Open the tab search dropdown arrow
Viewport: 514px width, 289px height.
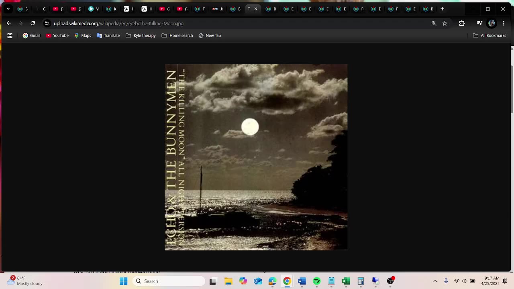(8, 9)
